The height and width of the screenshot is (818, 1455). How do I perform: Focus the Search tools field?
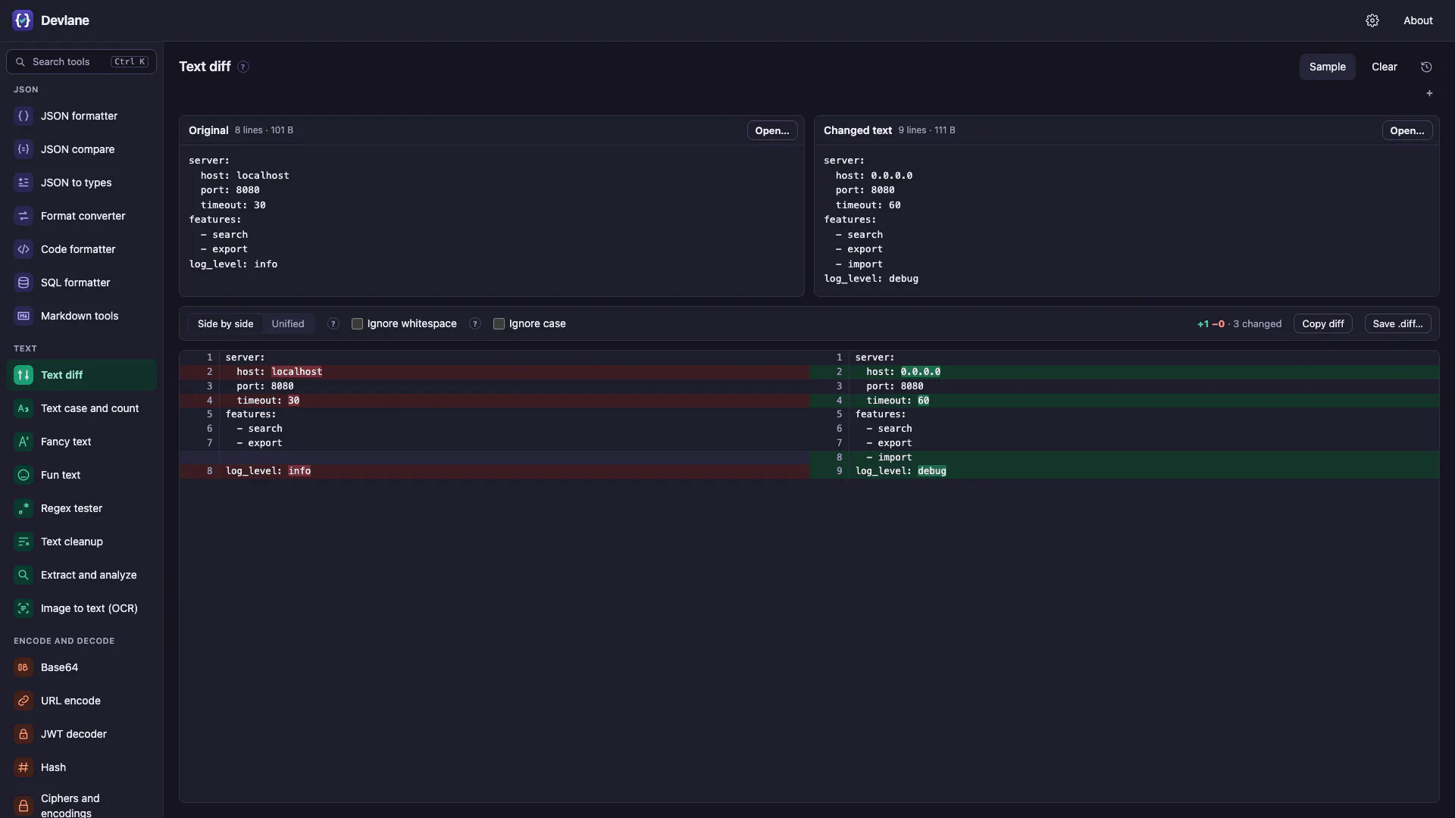(82, 62)
